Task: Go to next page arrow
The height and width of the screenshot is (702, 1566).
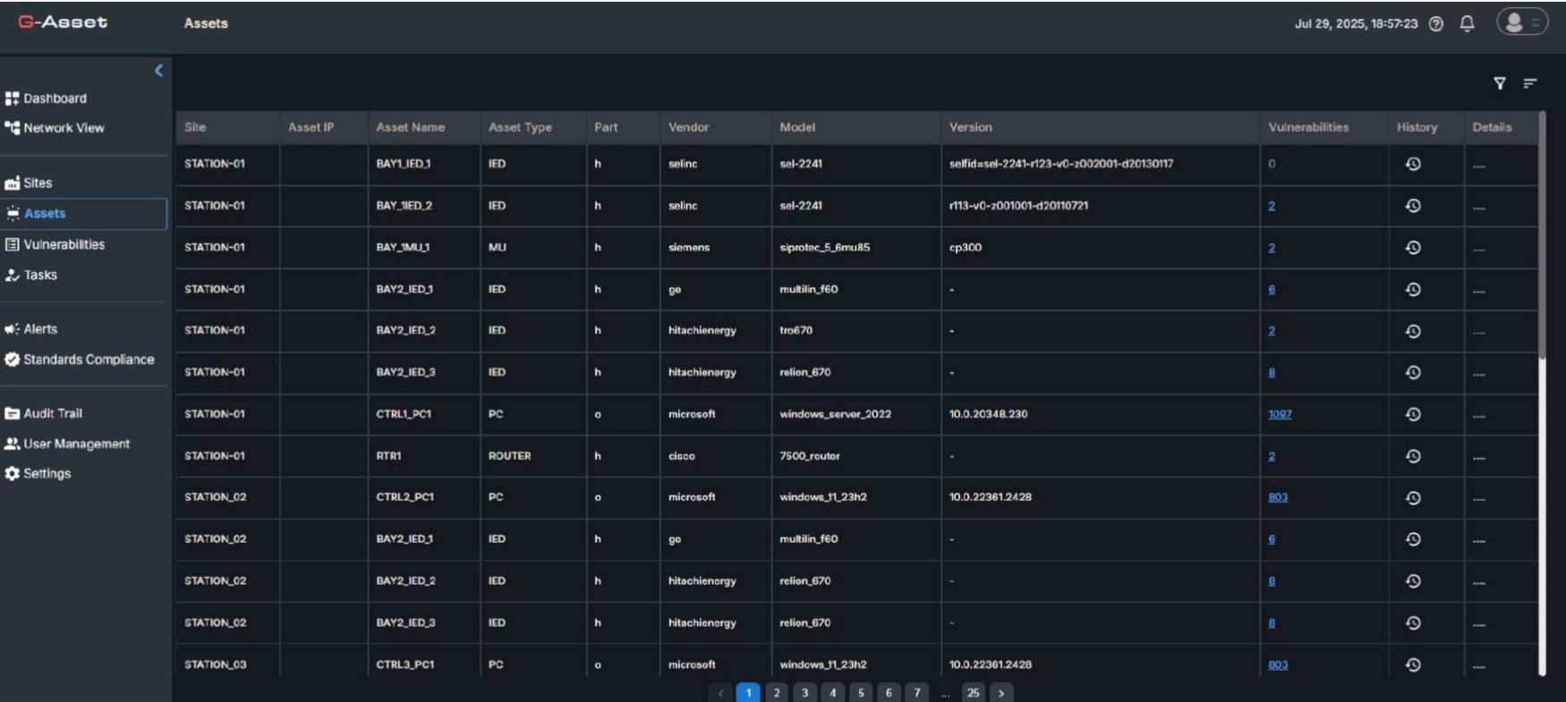Action: [x=1001, y=693]
